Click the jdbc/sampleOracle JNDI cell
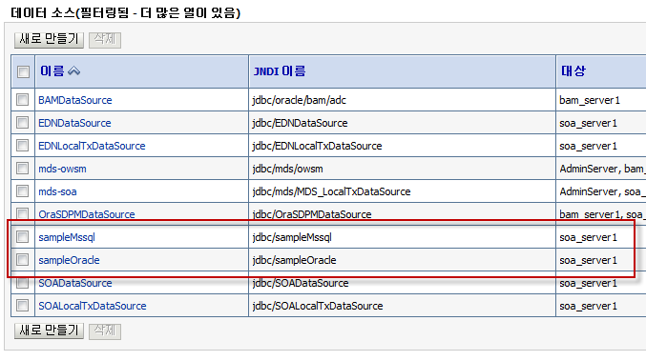Image resolution: width=646 pixels, height=361 pixels. 402,260
